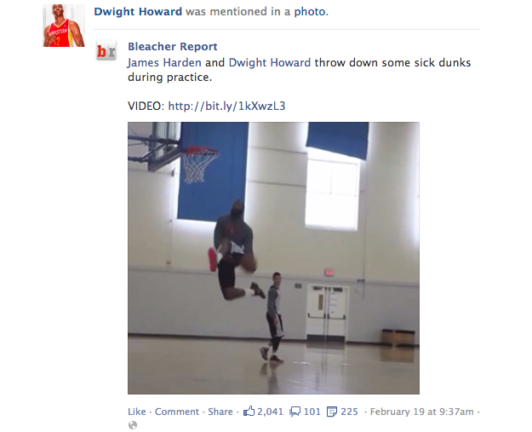
Task: Like the Bleacher Report post
Action: click(137, 412)
